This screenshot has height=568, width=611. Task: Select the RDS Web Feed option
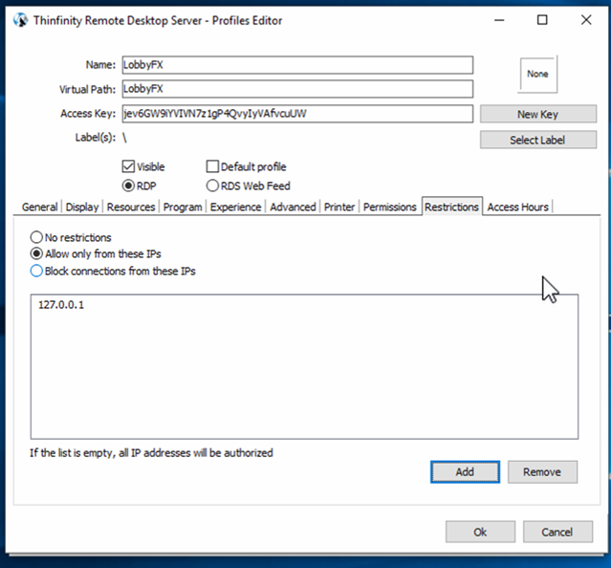click(x=213, y=186)
